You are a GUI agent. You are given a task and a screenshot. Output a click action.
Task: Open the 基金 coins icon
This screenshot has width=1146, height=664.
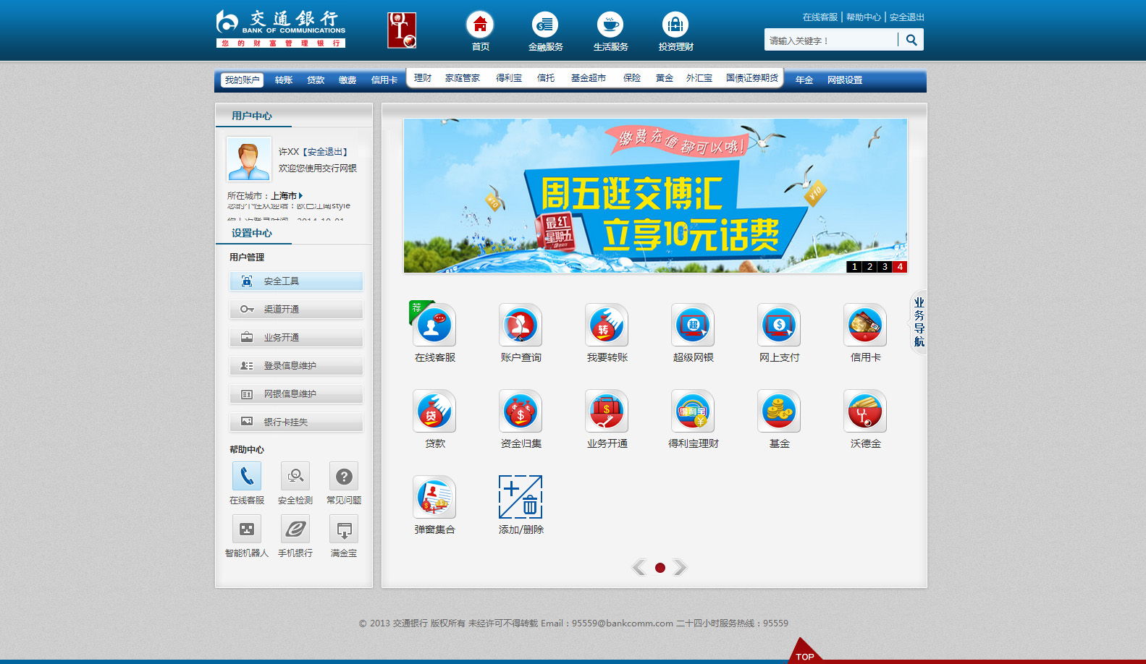tap(779, 411)
